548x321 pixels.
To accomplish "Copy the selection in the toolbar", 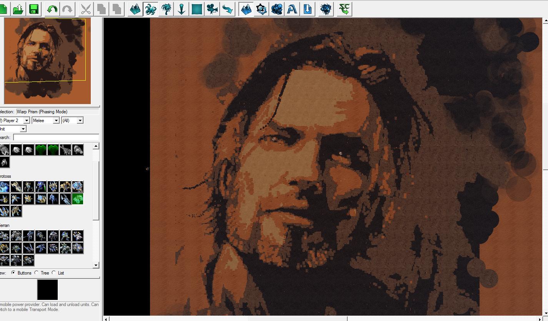I will pos(101,9).
